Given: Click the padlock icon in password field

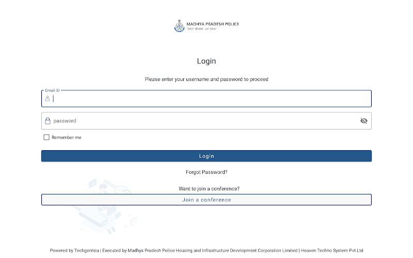Looking at the screenshot, I should pyautogui.click(x=47, y=121).
